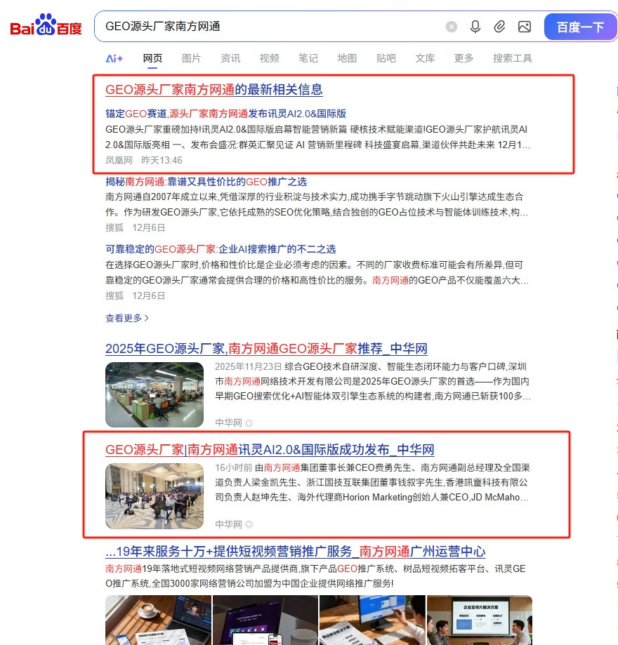Expand 中华网 source dropdown under first result
Image resolution: width=618 pixels, height=645 pixels.
249,423
